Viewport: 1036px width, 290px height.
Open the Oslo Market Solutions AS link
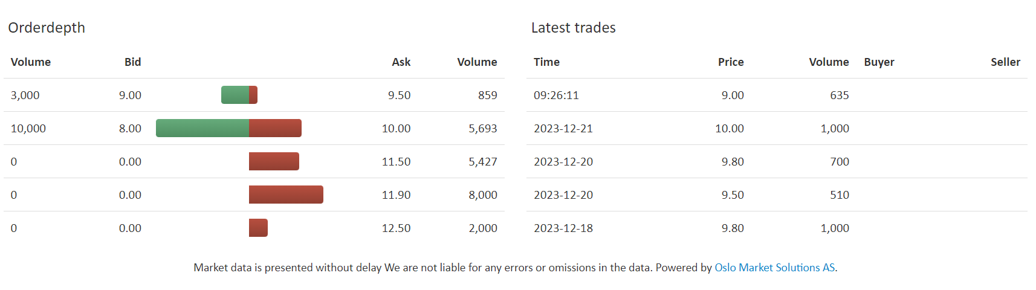click(775, 268)
